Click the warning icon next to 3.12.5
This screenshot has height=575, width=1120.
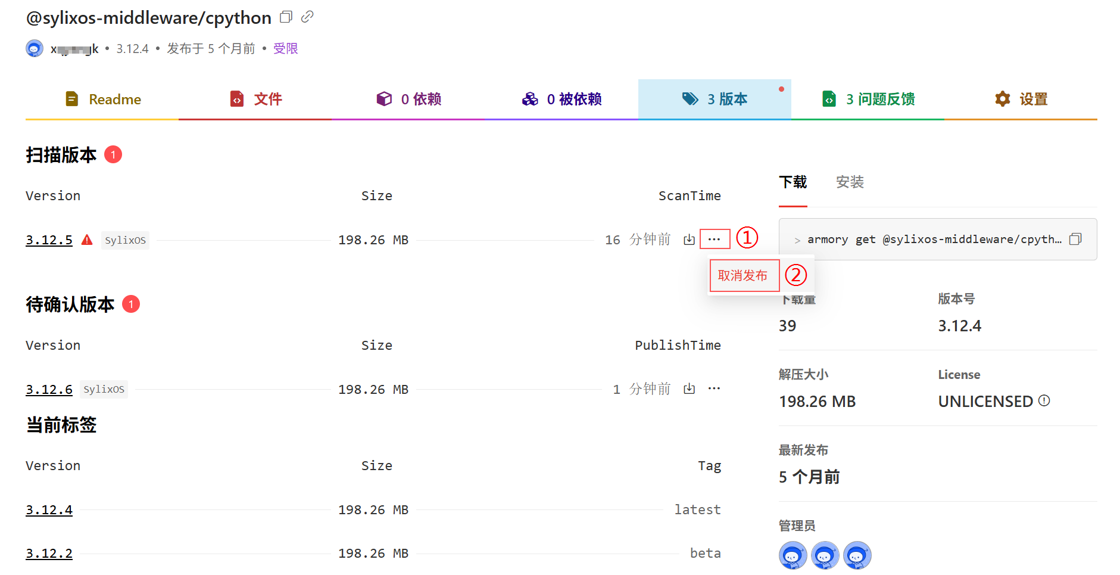click(87, 240)
